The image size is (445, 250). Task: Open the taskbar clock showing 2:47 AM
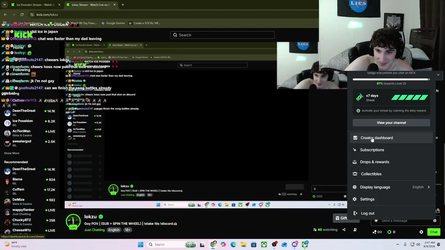click(x=429, y=244)
